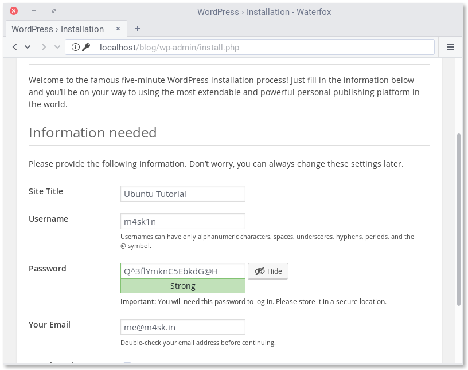Click the Forward navigation arrow
Viewport: 468px width, 370px height.
click(x=44, y=47)
